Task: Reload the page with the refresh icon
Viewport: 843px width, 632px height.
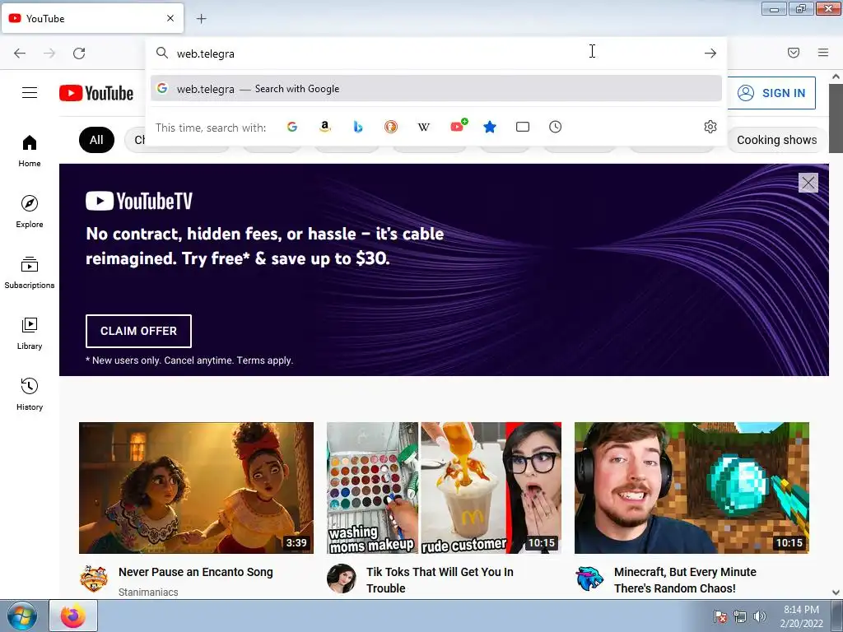Action: [79, 53]
